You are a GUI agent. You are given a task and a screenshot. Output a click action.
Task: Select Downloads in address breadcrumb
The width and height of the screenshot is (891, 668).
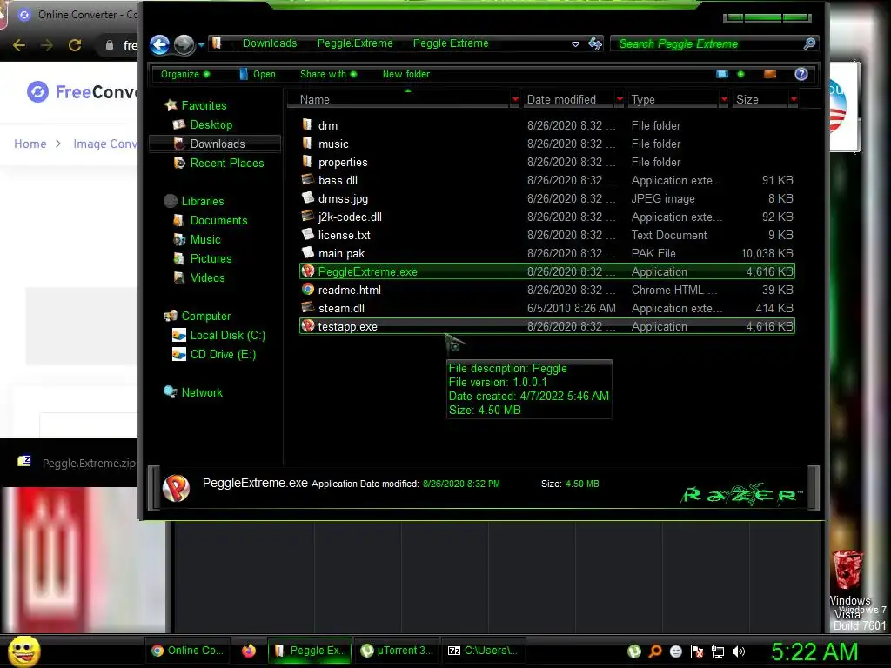(x=270, y=43)
